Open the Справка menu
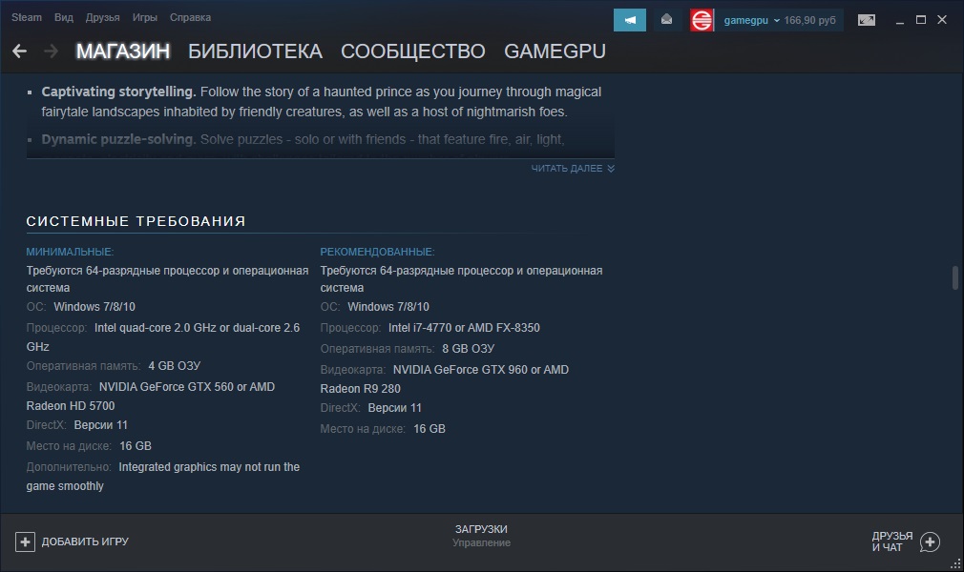This screenshot has width=964, height=572. click(190, 17)
